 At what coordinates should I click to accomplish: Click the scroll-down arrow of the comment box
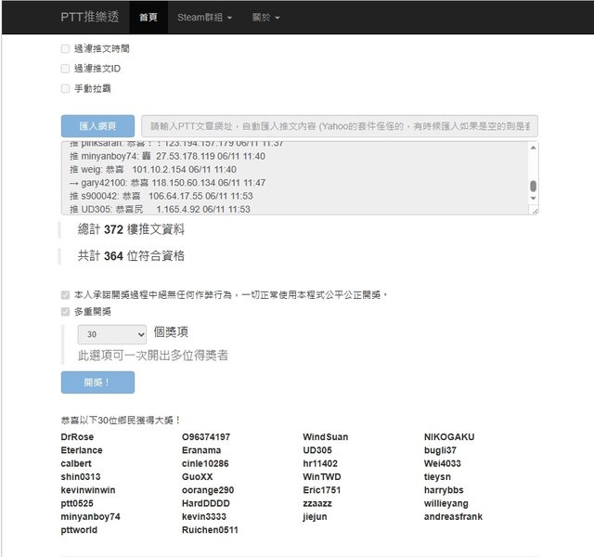point(533,201)
